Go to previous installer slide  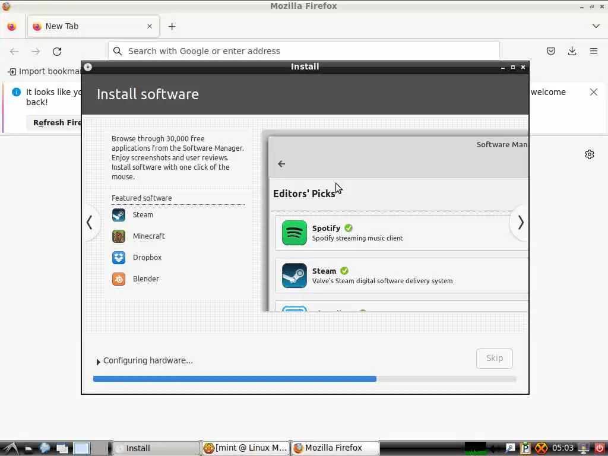90,223
